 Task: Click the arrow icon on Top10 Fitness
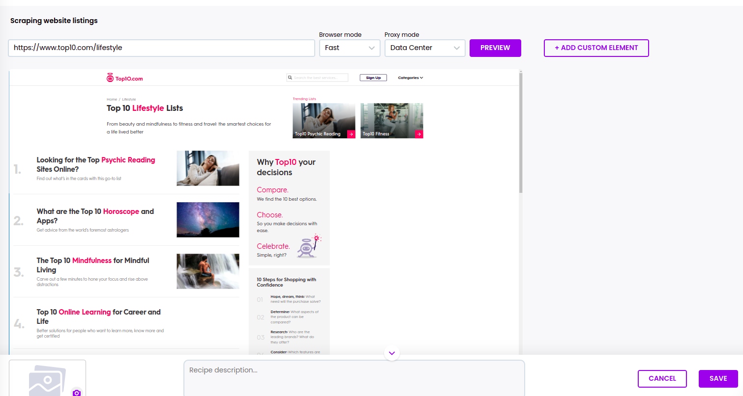coord(418,134)
